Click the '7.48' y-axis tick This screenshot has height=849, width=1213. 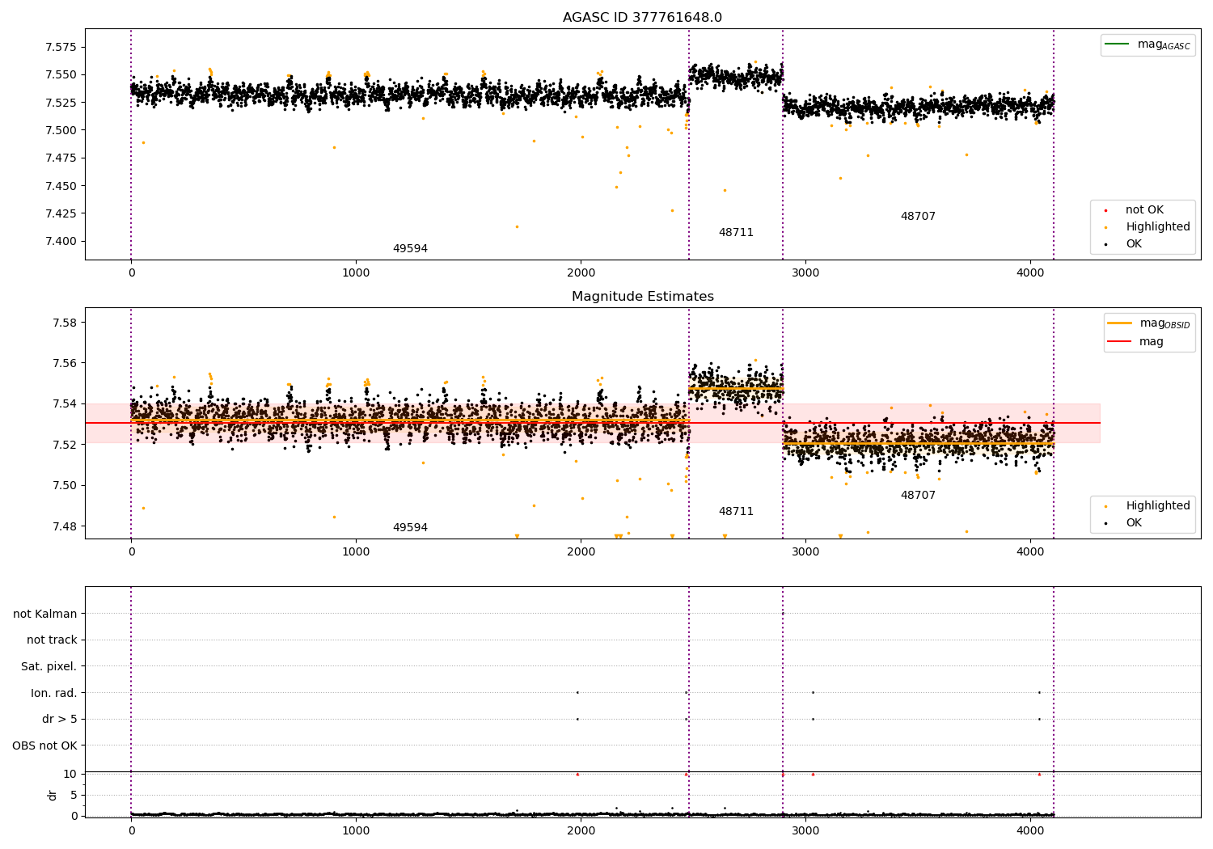(x=65, y=526)
